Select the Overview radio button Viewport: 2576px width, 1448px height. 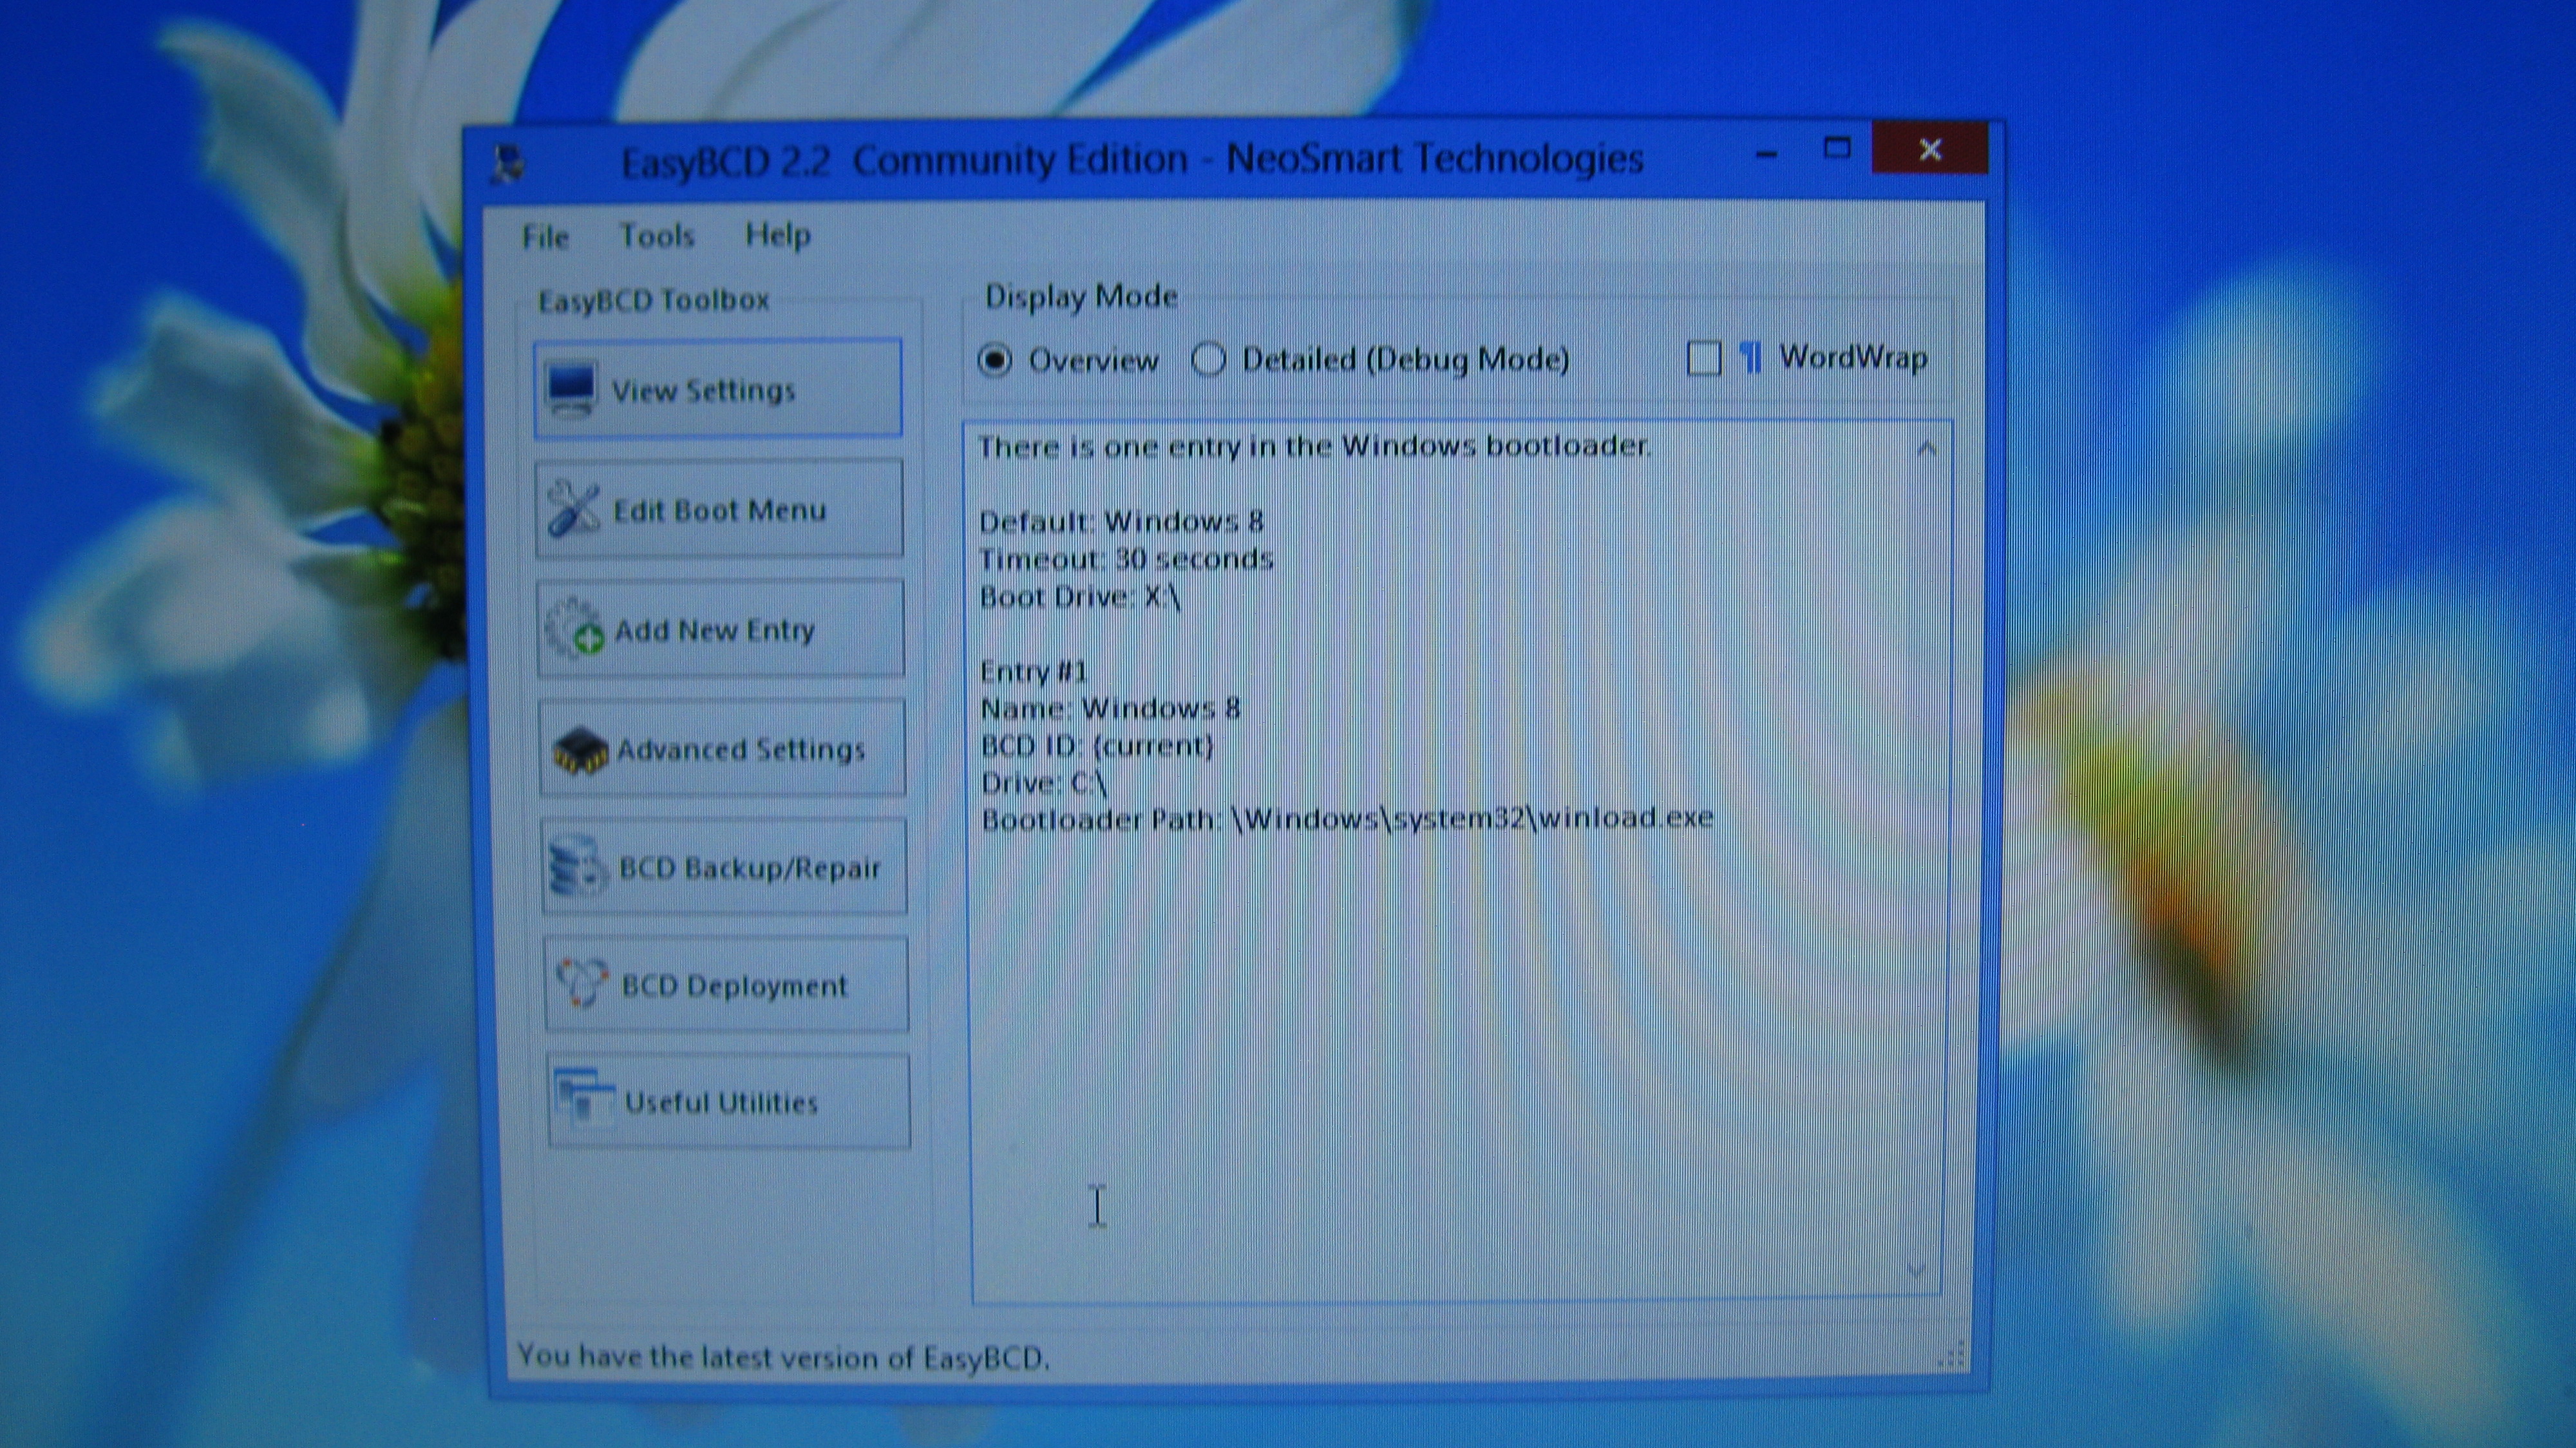995,359
